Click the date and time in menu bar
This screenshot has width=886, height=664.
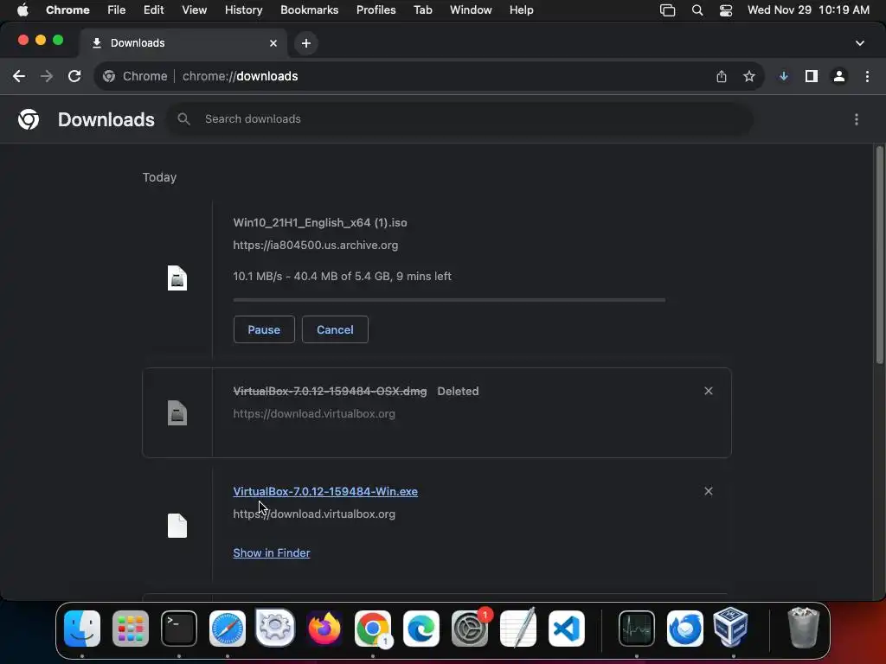[x=808, y=10]
